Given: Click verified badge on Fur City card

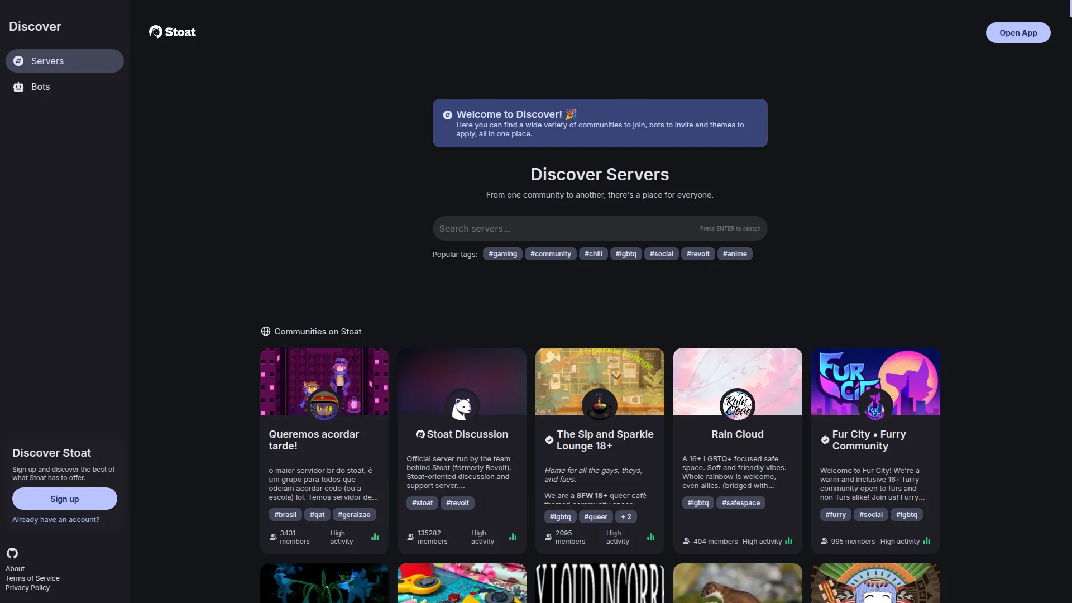Looking at the screenshot, I should 825,440.
